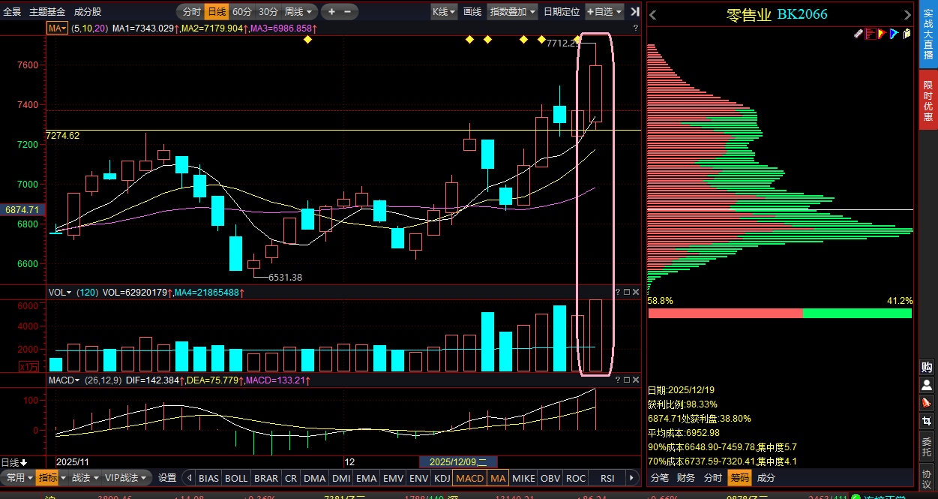
Task: Click the eraser icon in chip panel
Action: [x=859, y=34]
